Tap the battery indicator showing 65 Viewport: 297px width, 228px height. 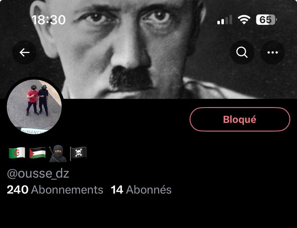(x=267, y=20)
